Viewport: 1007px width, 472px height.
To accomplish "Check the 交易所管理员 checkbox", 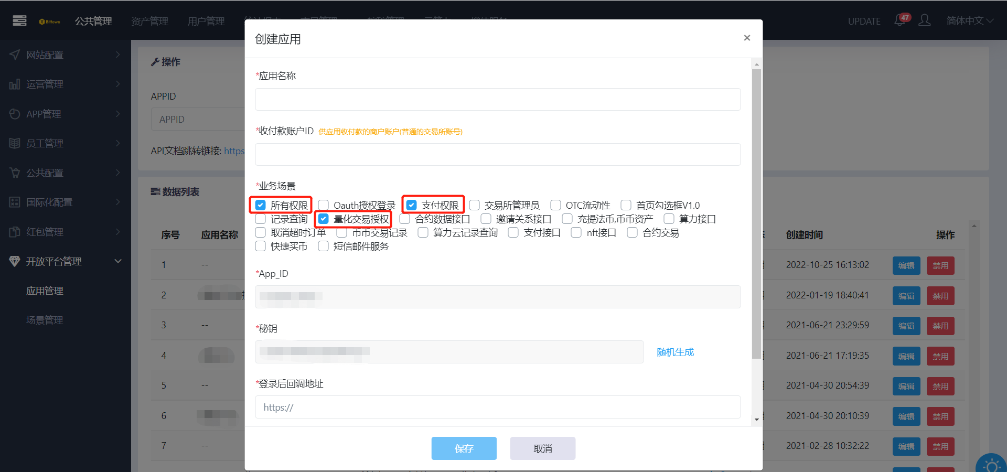I will click(475, 205).
